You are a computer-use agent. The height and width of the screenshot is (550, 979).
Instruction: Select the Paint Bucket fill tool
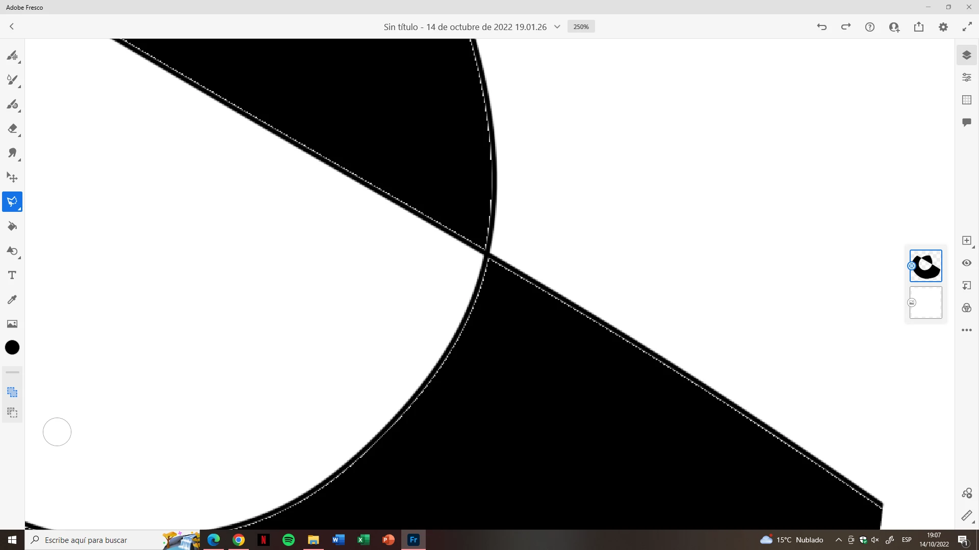[12, 226]
